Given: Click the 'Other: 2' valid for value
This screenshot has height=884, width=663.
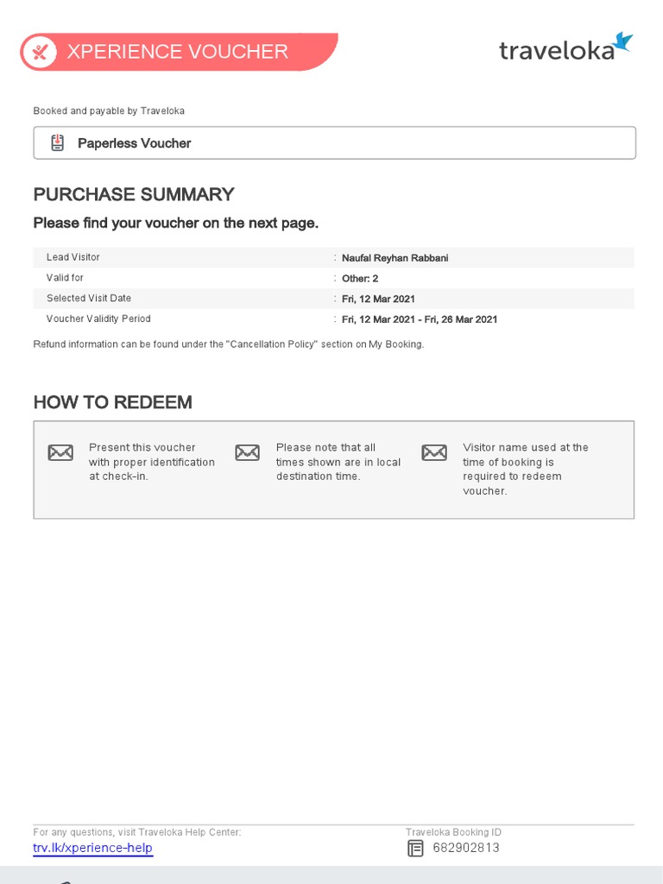Looking at the screenshot, I should (x=360, y=279).
